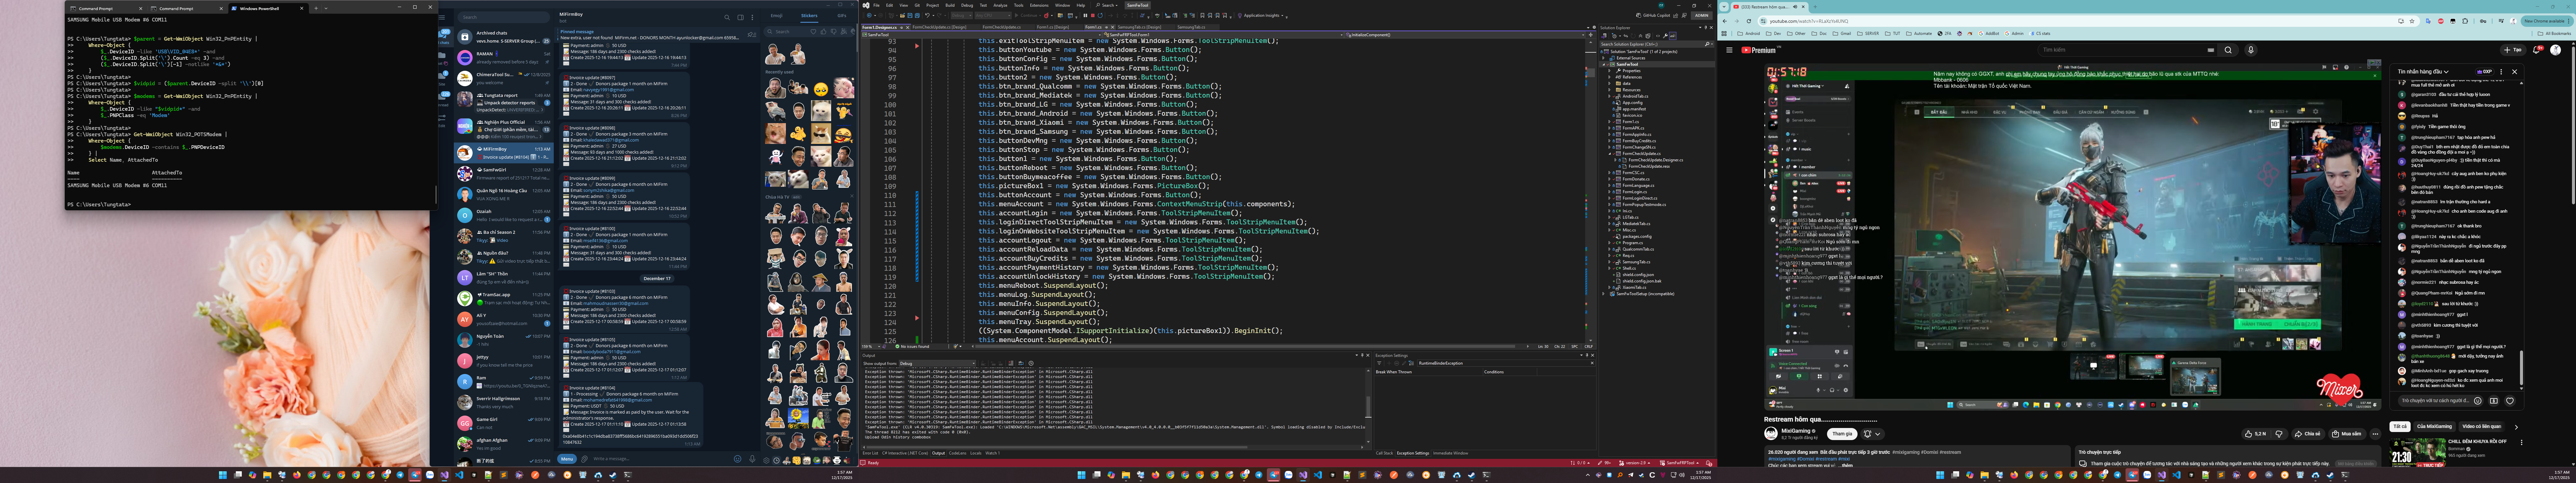
Task: Switch to the GIFs tab in Telegram
Action: click(x=842, y=16)
